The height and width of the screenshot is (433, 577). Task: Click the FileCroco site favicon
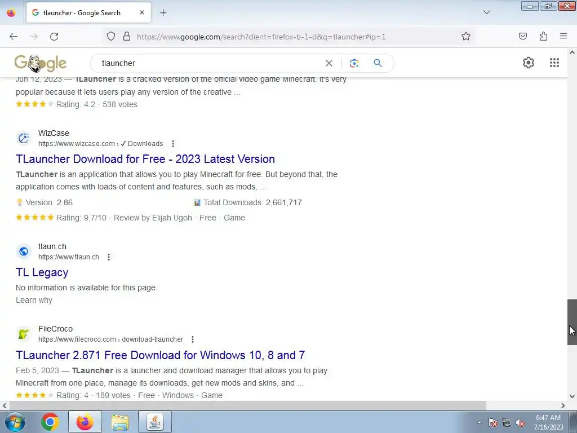(x=24, y=334)
